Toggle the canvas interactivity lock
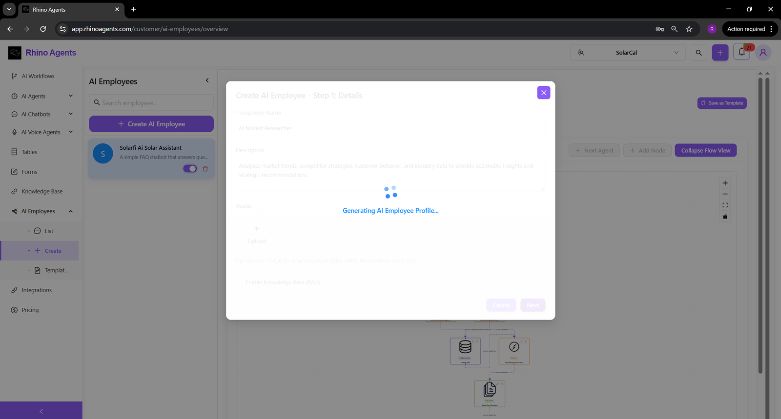This screenshot has width=781, height=419. click(725, 217)
